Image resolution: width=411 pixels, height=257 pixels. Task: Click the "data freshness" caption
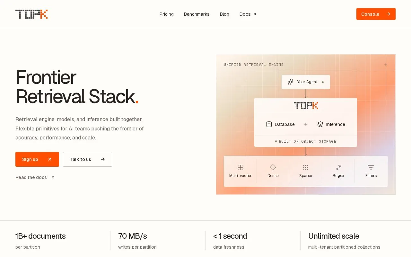(229, 247)
